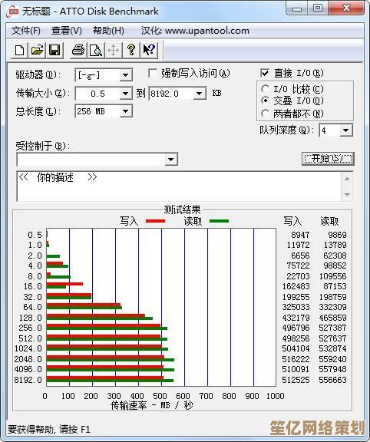Click write value 504104

point(296,348)
